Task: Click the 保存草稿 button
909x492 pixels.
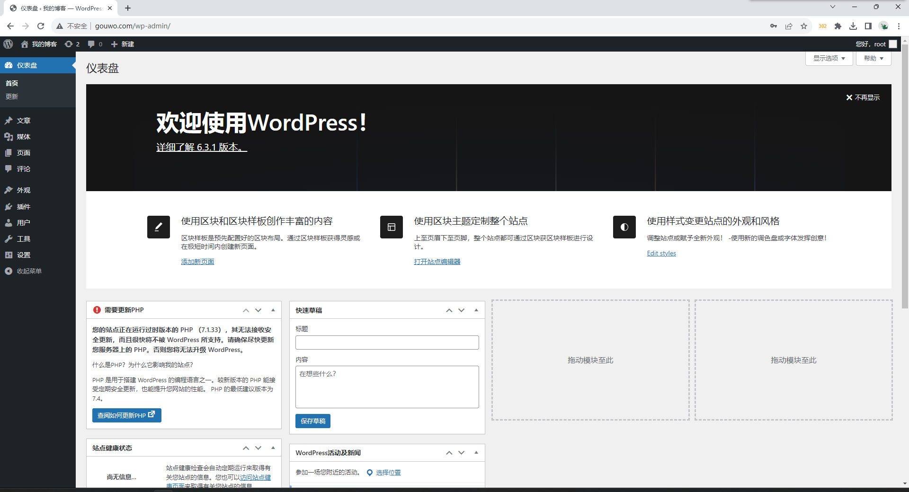Action: point(313,421)
